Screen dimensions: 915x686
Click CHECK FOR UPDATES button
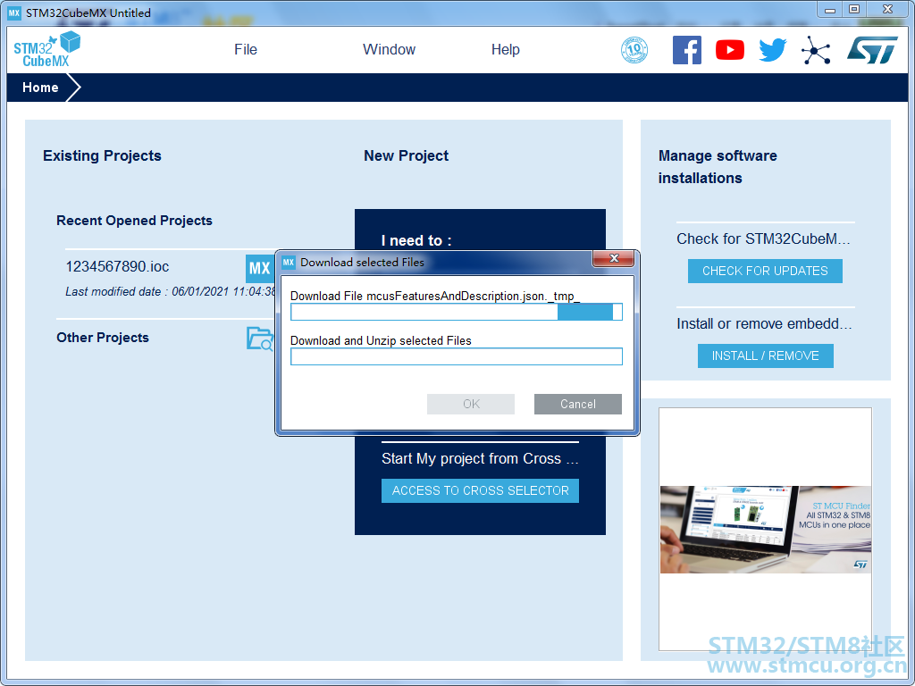coord(765,271)
